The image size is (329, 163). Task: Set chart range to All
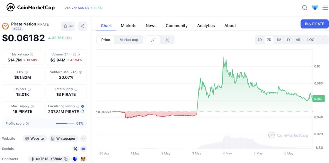point(298,40)
